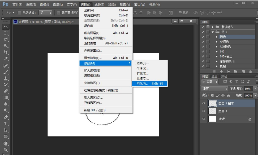
Task: Pick the Magic Wand tool
Action: [6, 46]
